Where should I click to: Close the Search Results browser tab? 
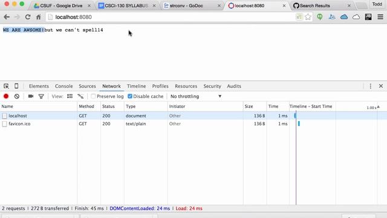[x=349, y=5]
